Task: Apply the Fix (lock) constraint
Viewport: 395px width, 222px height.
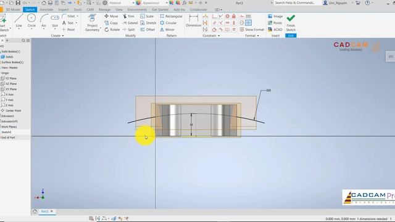Action: 234,16
